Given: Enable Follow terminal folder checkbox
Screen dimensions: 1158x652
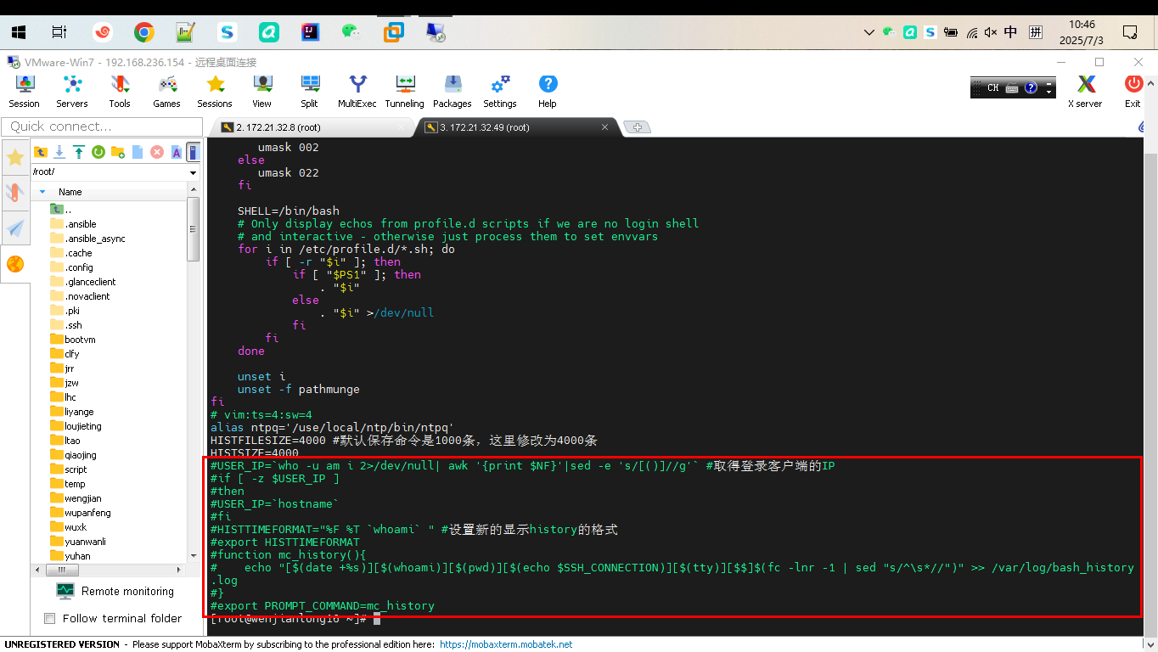Looking at the screenshot, I should 50,618.
